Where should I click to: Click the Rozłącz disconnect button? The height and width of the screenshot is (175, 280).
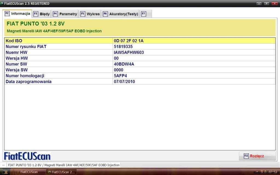(x=257, y=156)
